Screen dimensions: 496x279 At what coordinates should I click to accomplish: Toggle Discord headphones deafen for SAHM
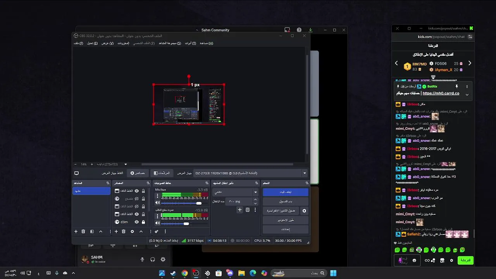point(153,260)
